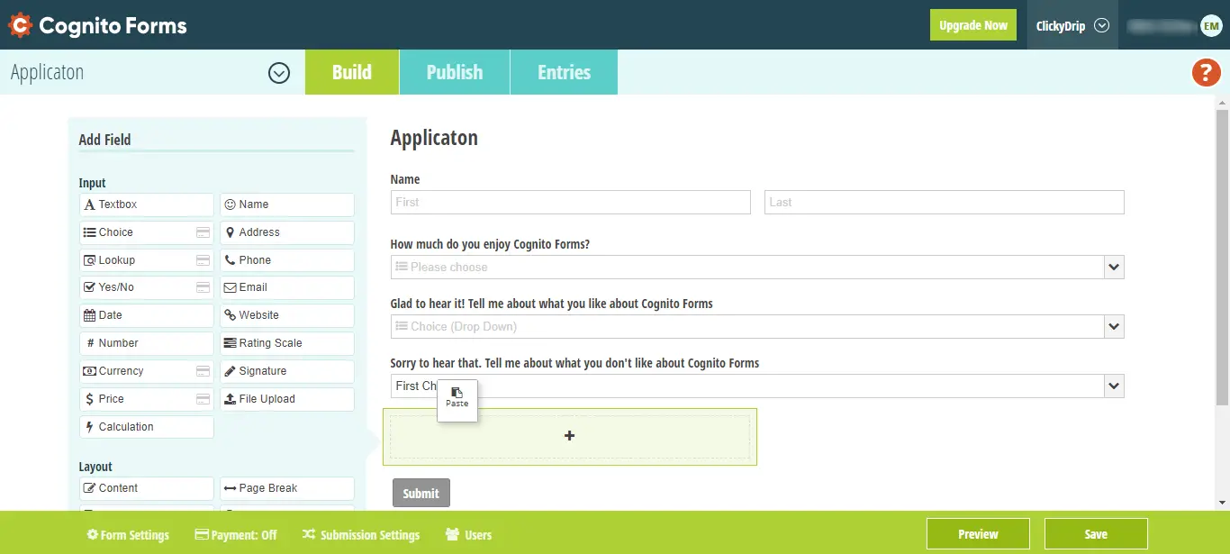Add a Phone field
This screenshot has width=1230, height=554.
(x=287, y=260)
